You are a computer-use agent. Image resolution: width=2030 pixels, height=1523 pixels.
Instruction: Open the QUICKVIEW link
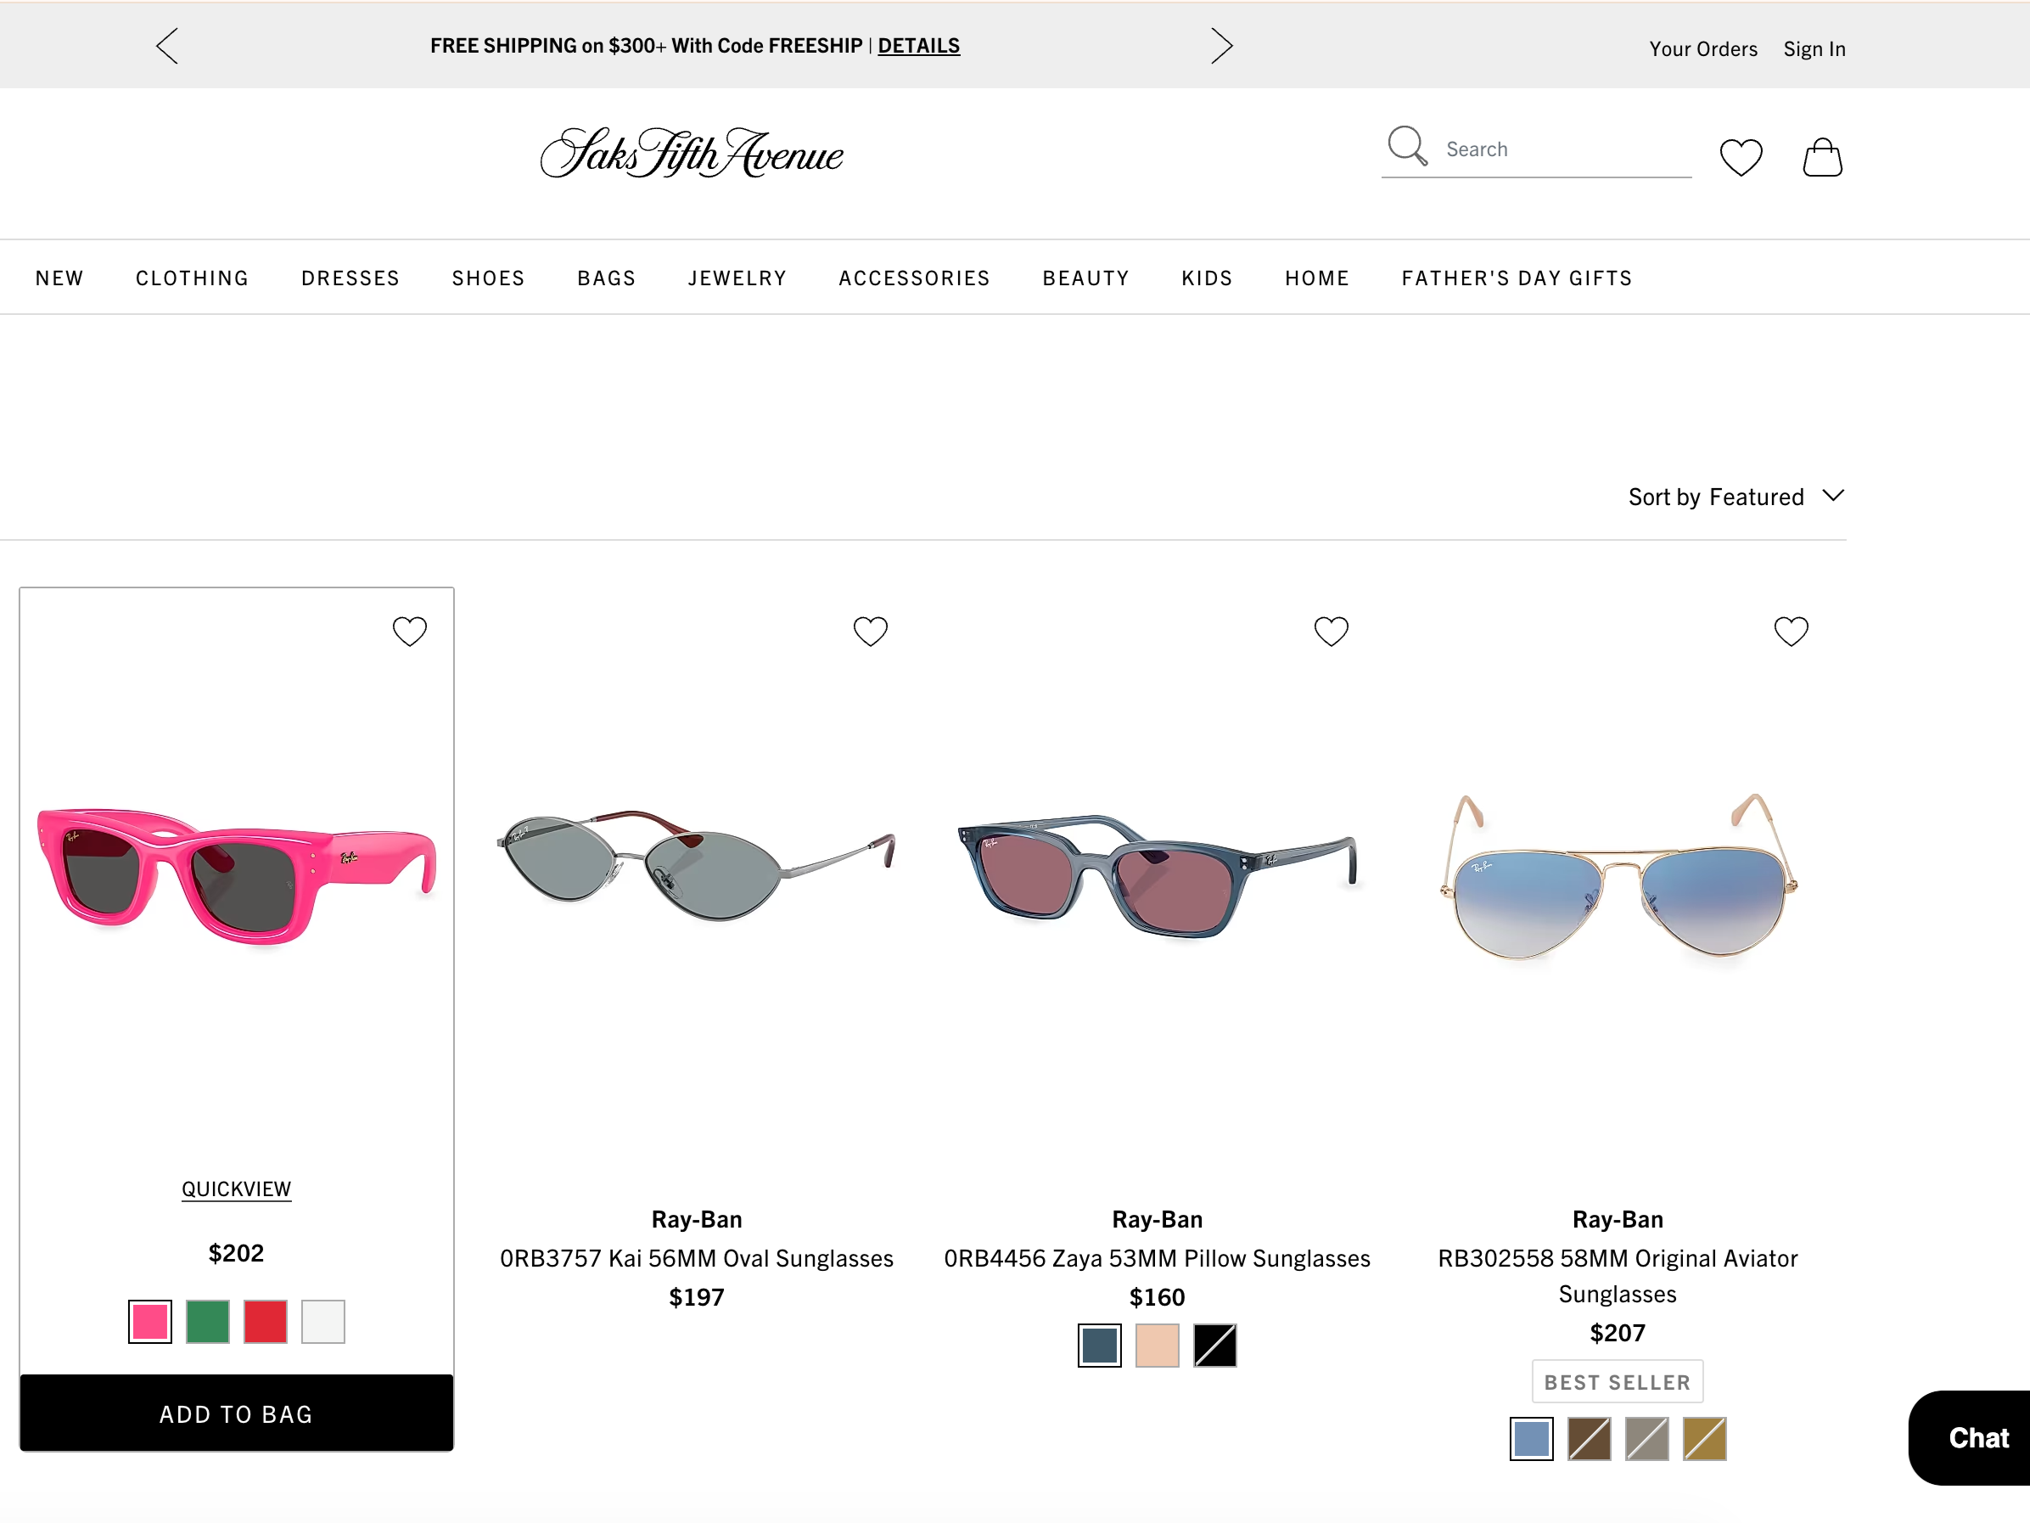[x=237, y=1189]
